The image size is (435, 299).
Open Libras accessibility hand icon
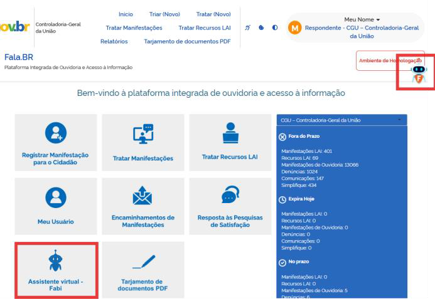(247, 28)
